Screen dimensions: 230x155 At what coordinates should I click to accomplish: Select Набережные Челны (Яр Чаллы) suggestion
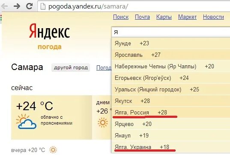(171, 66)
